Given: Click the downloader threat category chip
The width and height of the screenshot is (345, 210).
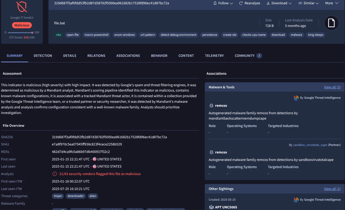Looking at the screenshot, I should coord(76,196).
